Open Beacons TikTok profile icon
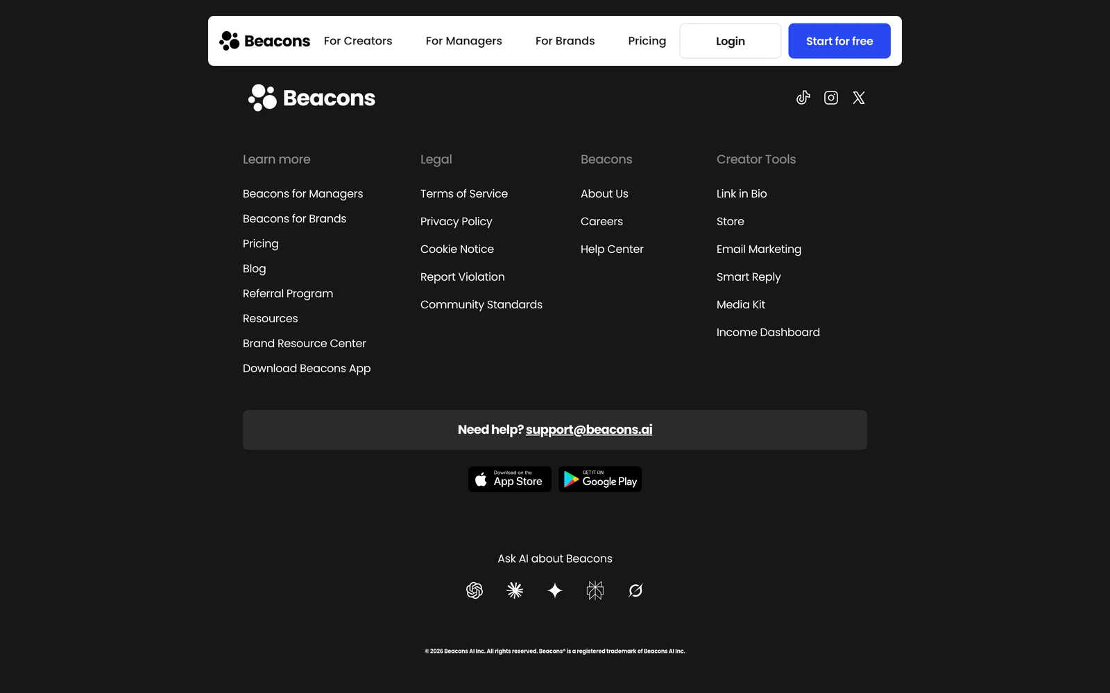1110x693 pixels. 803,98
